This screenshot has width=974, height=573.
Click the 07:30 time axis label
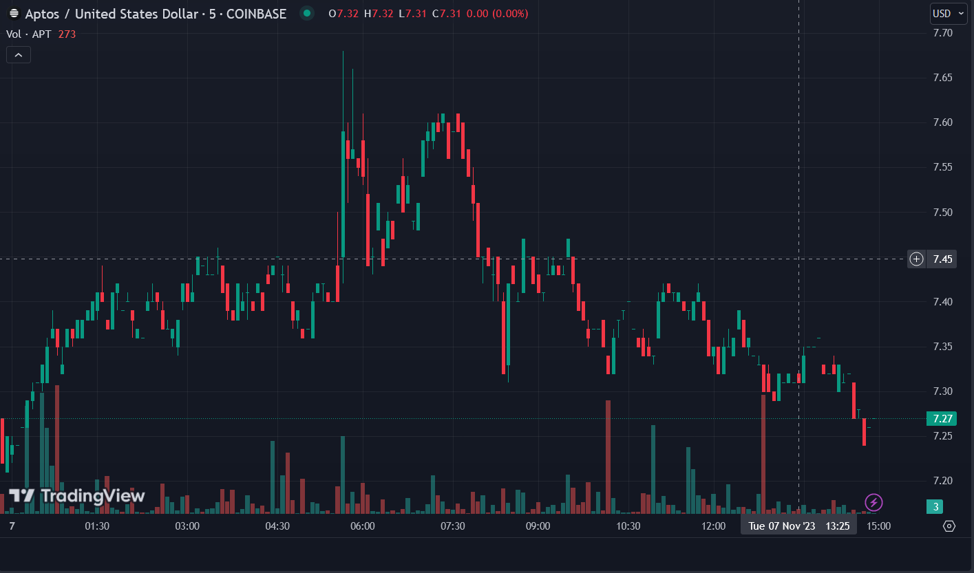452,526
